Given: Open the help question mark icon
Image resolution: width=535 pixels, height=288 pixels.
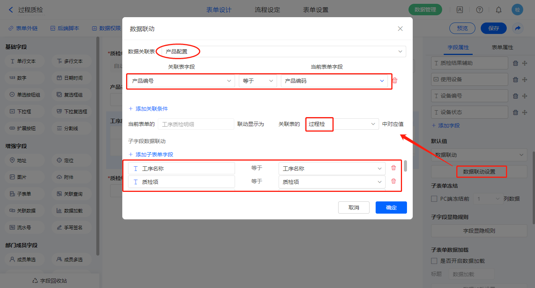Looking at the screenshot, I should coord(480,10).
